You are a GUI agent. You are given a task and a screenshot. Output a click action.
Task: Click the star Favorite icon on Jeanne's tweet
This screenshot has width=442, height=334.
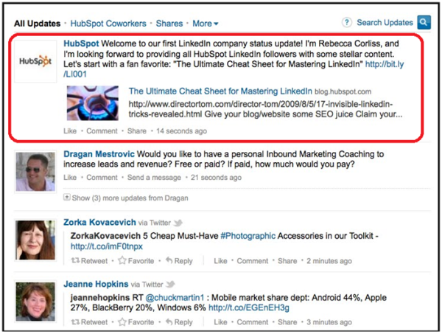click(124, 321)
